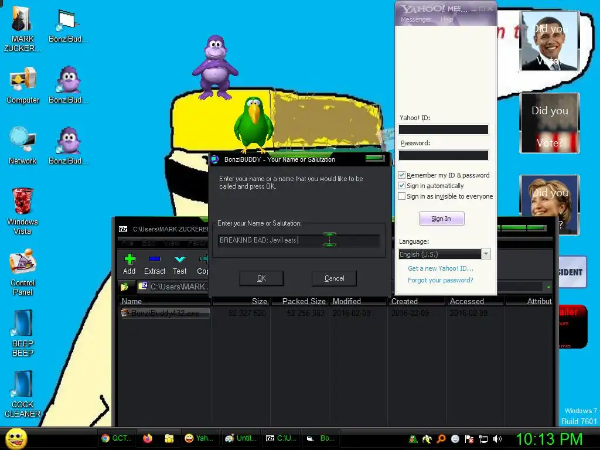This screenshot has height=450, width=600.
Task: Open Chrome QCT... taskbar button
Action: pos(117,438)
